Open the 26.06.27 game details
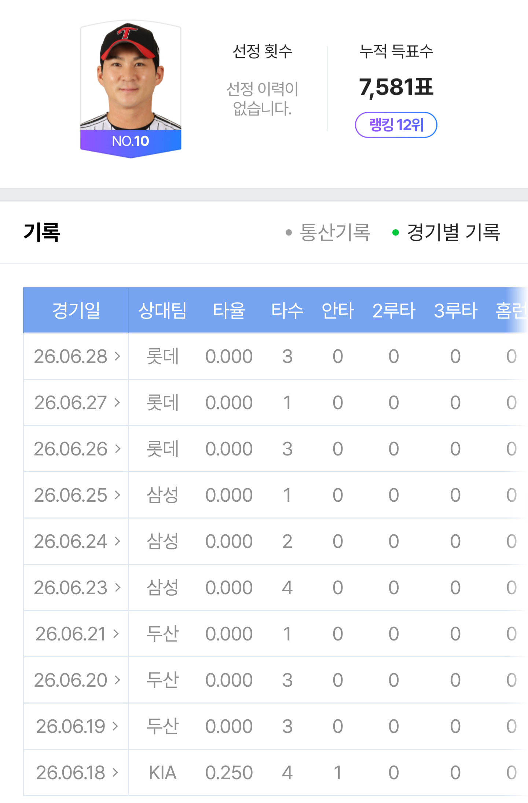Image resolution: width=528 pixels, height=803 pixels. (x=77, y=403)
